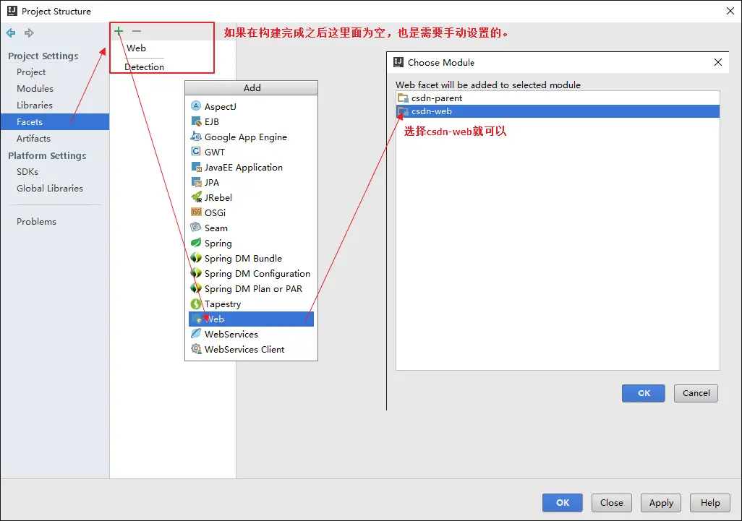Select Detection in the facets list
Screen dimensions: 742x521
pyautogui.click(x=144, y=66)
